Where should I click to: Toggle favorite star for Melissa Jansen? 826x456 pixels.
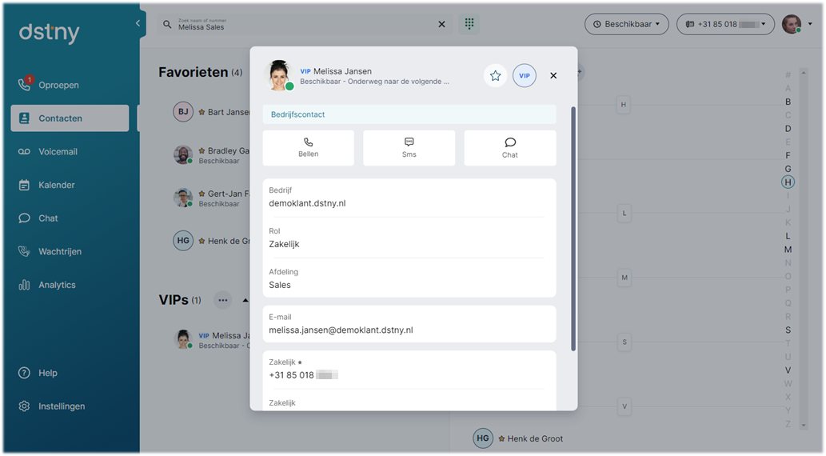[495, 76]
